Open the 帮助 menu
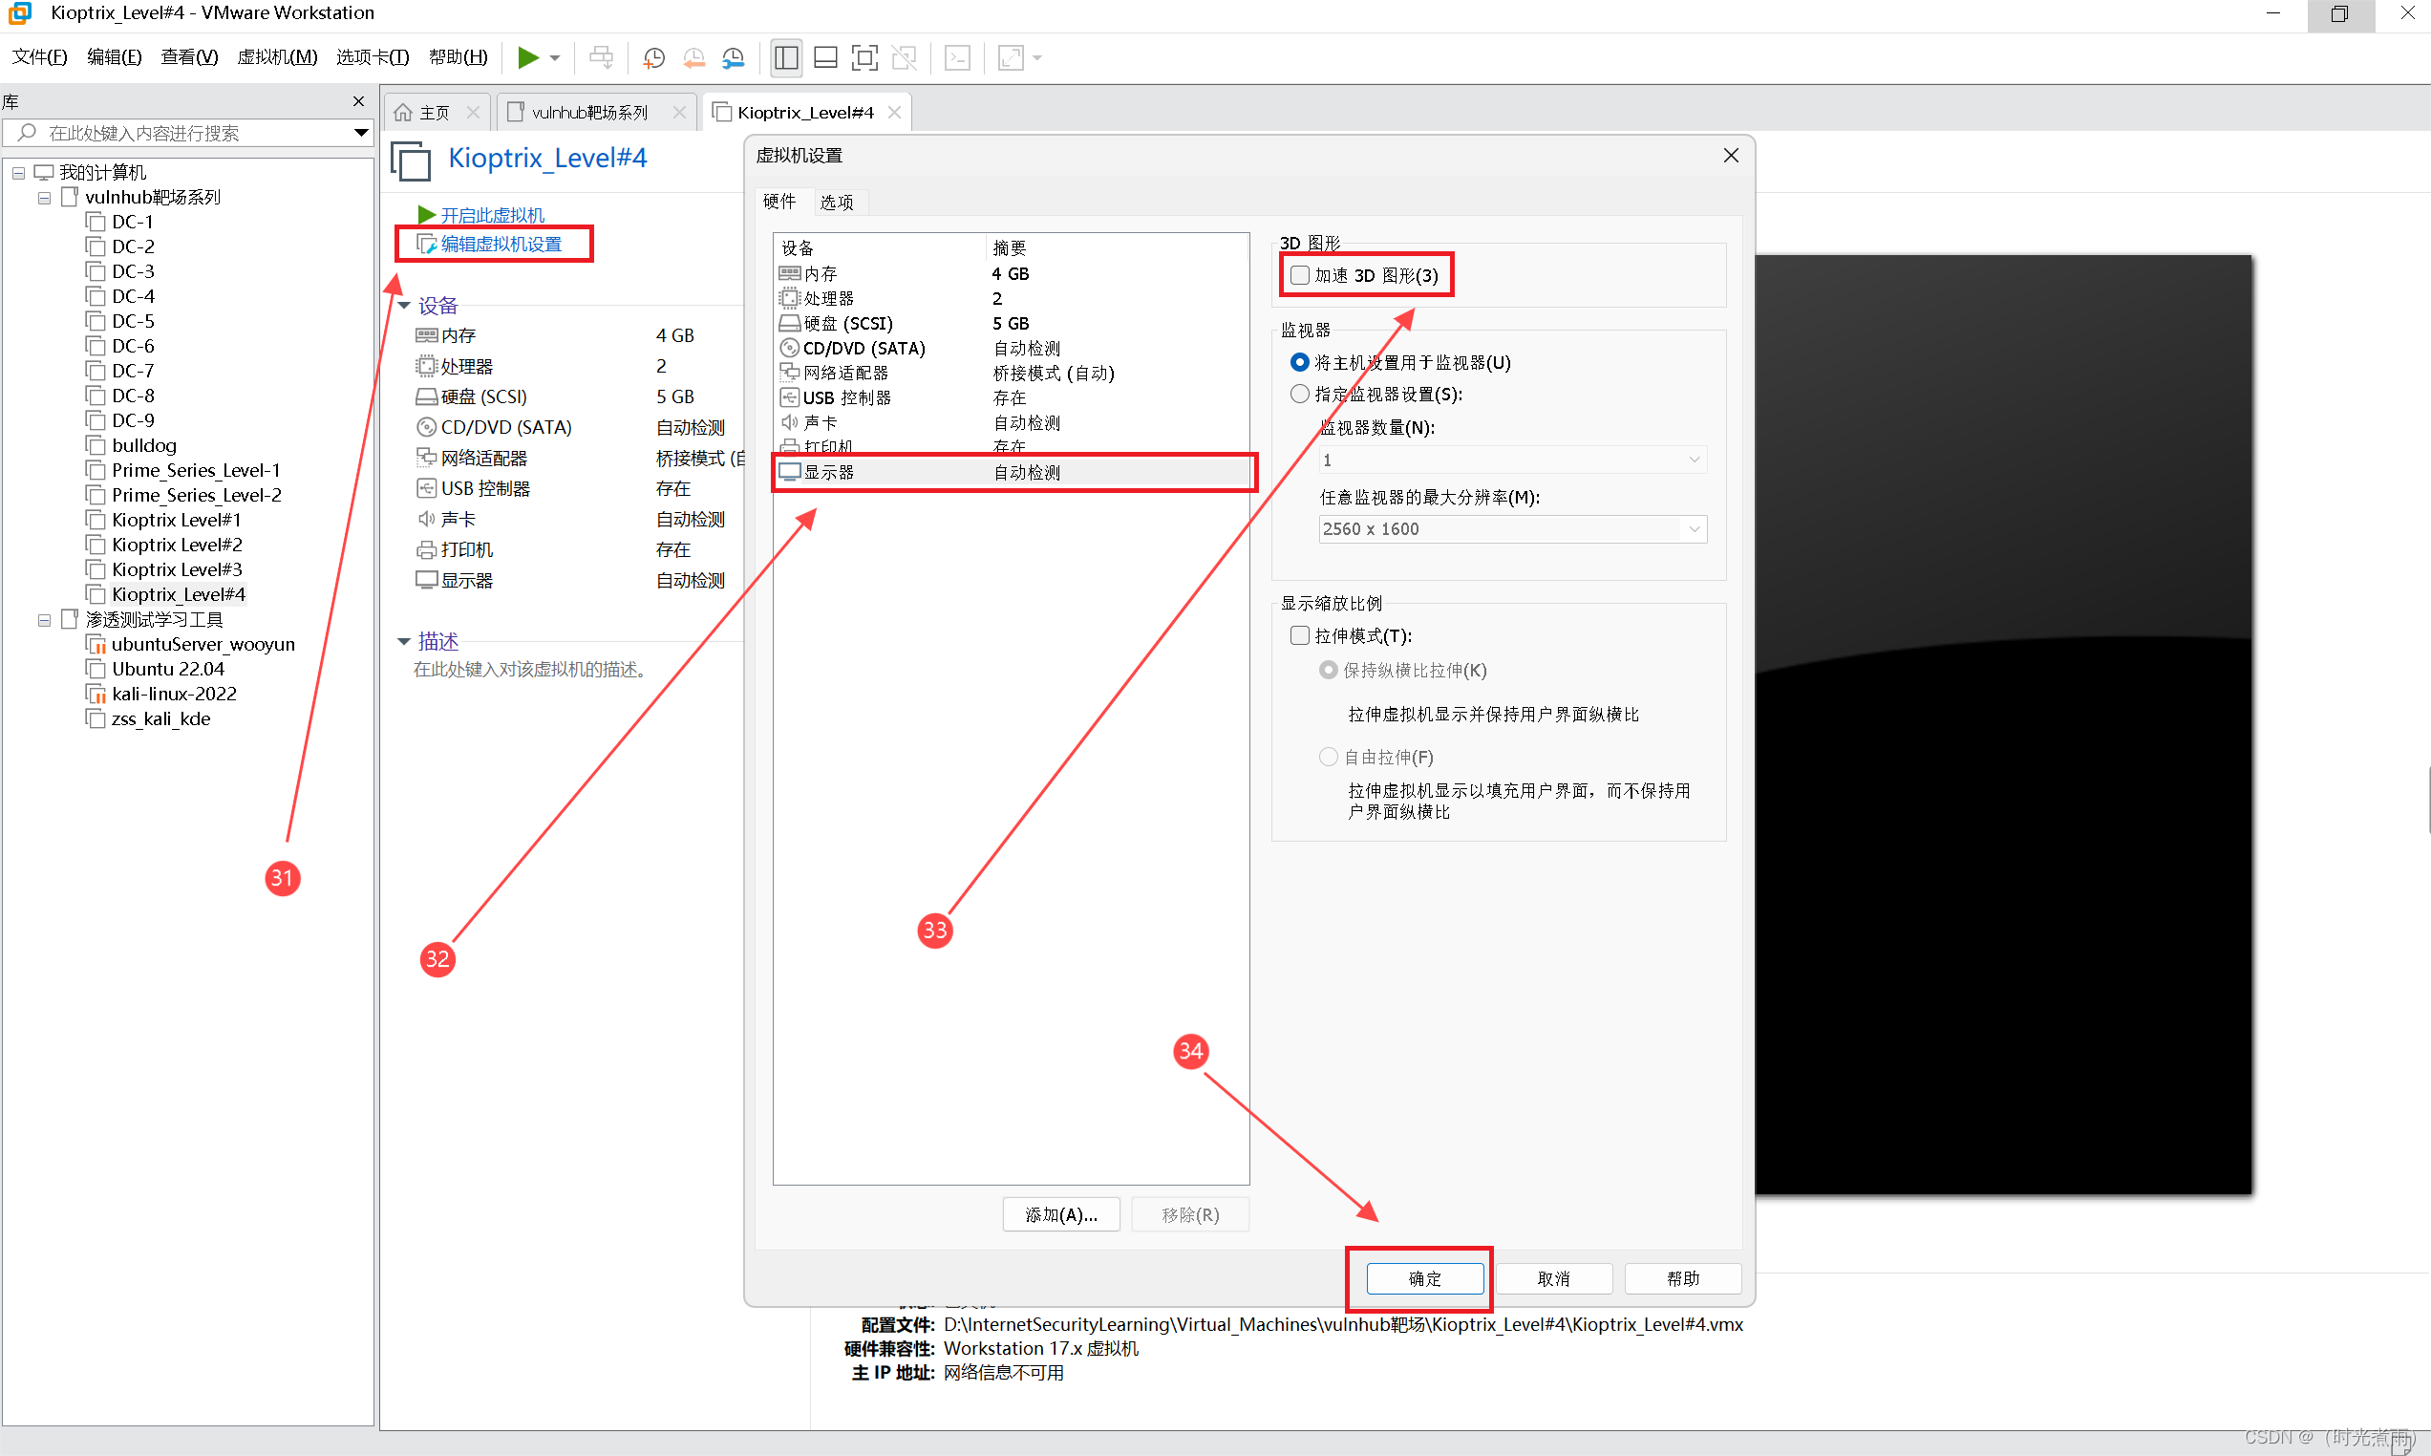This screenshot has width=2431, height=1456. [458, 57]
